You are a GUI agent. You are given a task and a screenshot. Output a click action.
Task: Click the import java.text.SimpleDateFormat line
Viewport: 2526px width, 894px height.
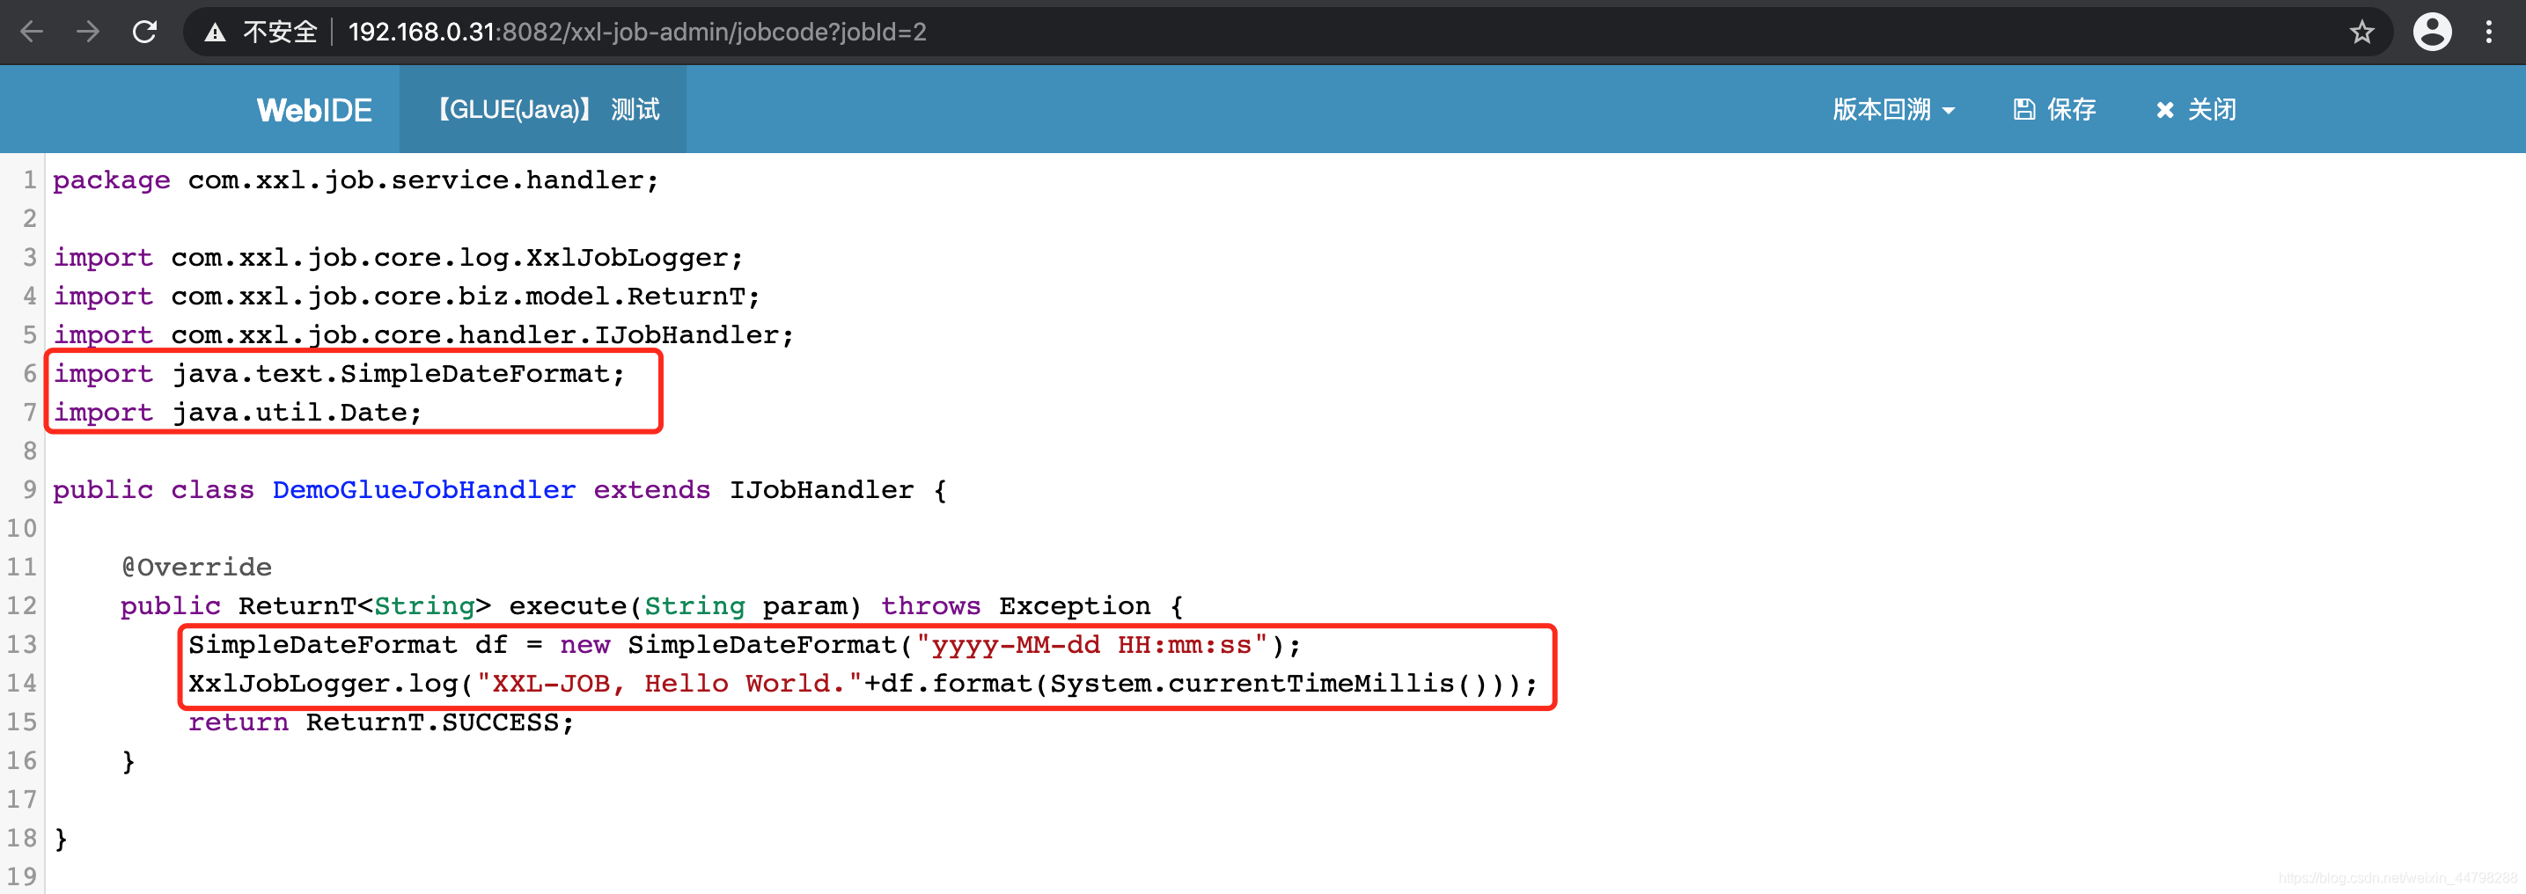click(x=339, y=373)
